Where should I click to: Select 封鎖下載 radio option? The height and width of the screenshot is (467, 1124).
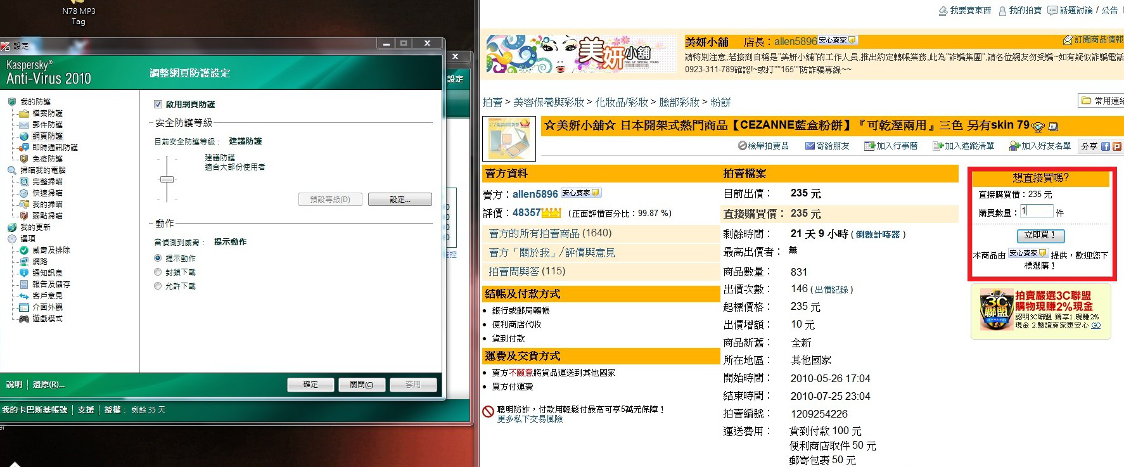click(x=158, y=272)
